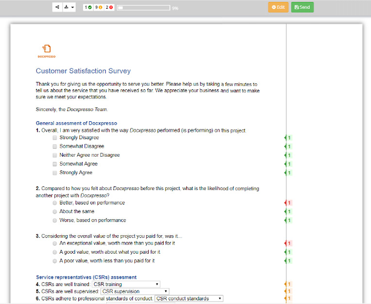This screenshot has height=304, width=371.
Task: Click the share icon in the toolbar
Action: [x=57, y=7]
